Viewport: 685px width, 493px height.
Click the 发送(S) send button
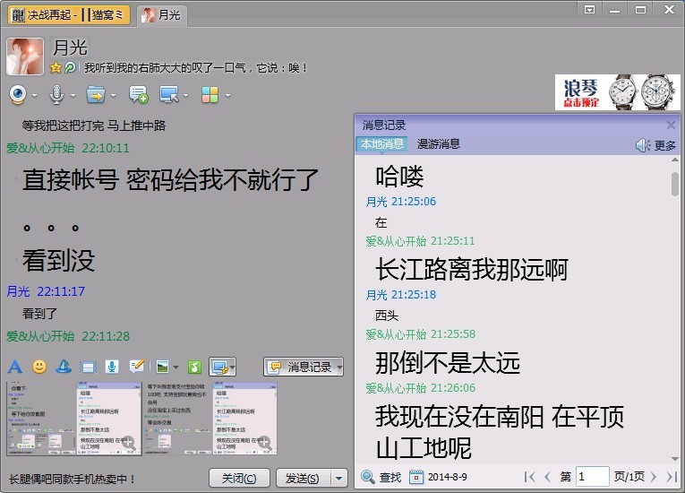303,478
